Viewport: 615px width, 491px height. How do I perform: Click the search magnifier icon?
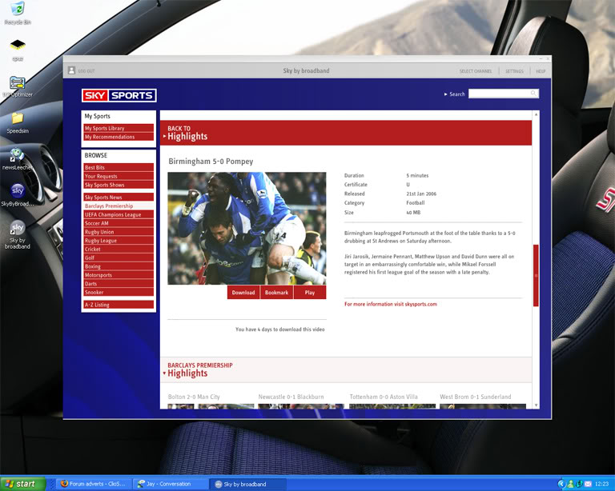click(533, 94)
